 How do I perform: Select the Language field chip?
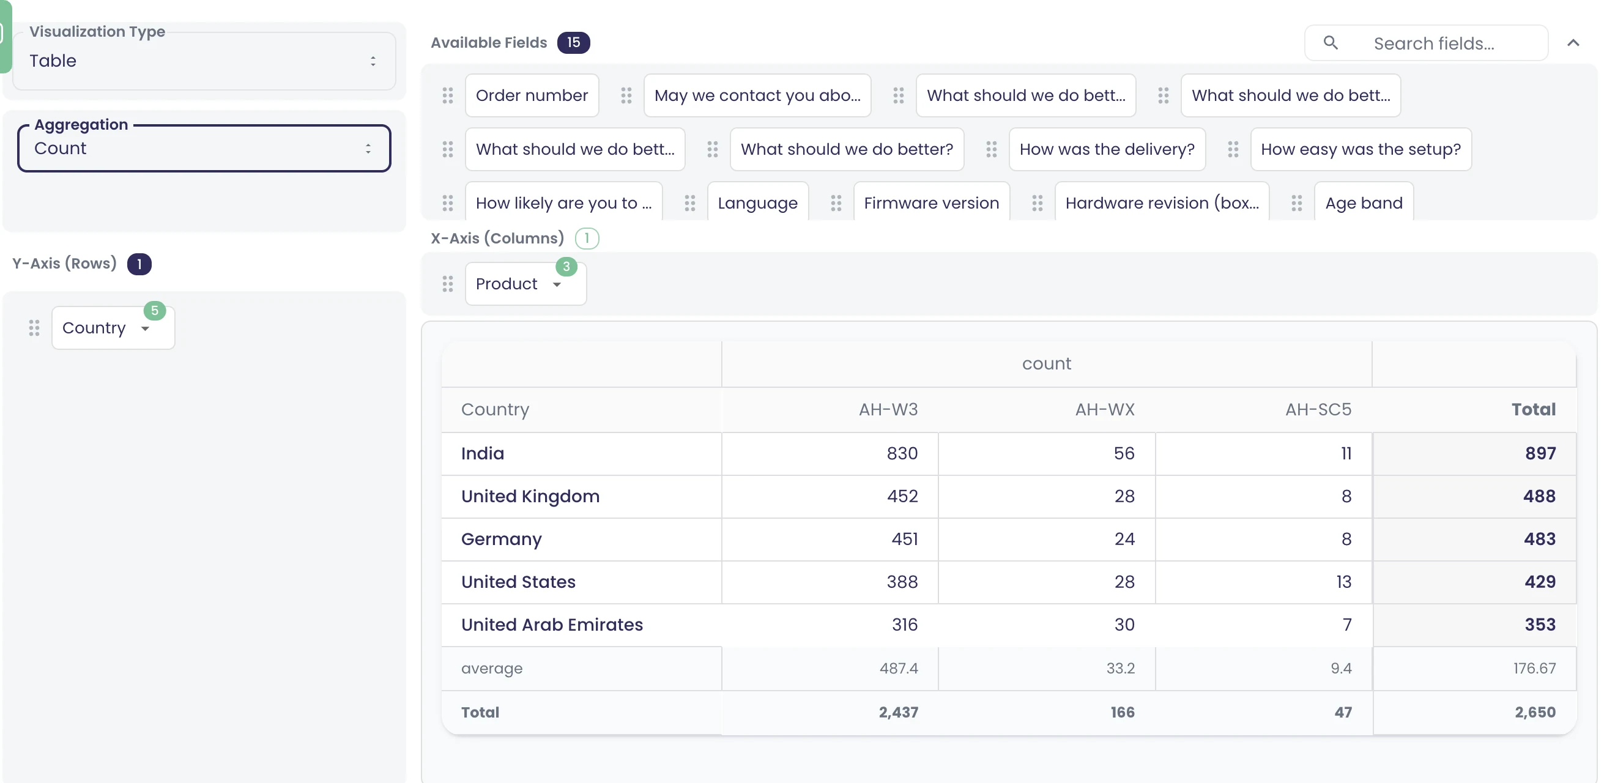click(x=758, y=202)
